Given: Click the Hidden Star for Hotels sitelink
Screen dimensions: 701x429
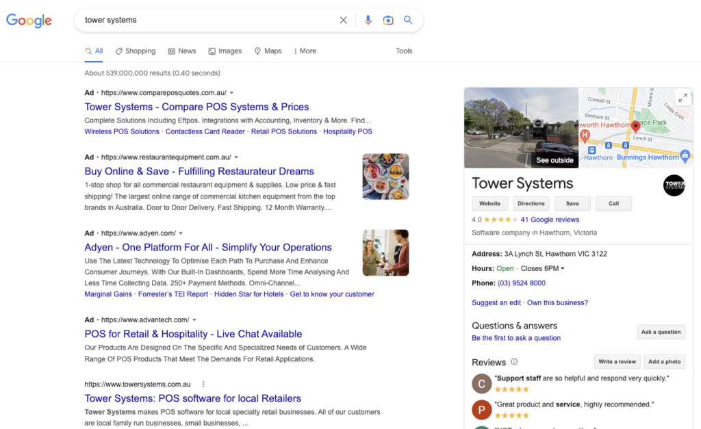Looking at the screenshot, I should click(x=248, y=294).
